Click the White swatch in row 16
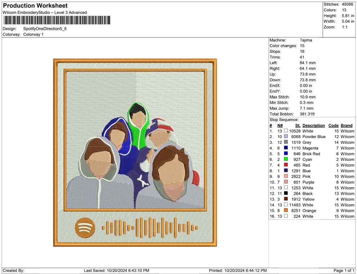The height and width of the screenshot is (274, 357). point(286,216)
